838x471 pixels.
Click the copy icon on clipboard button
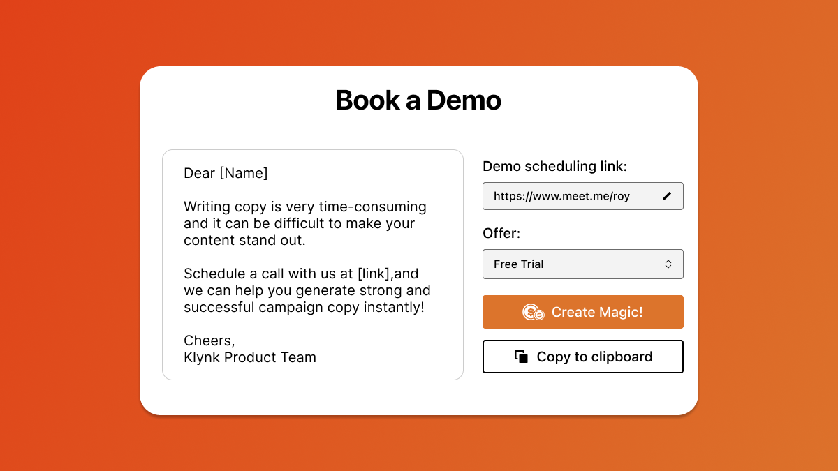[521, 357]
